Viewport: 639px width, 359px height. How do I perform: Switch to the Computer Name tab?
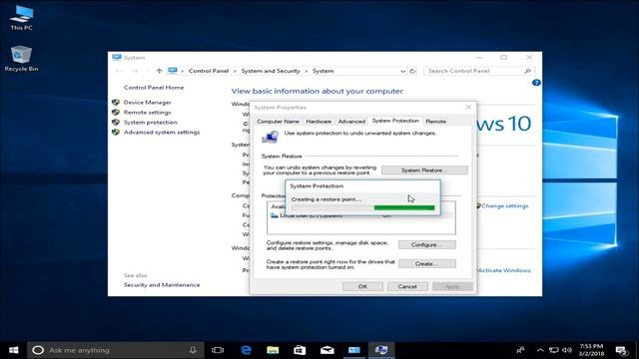278,122
